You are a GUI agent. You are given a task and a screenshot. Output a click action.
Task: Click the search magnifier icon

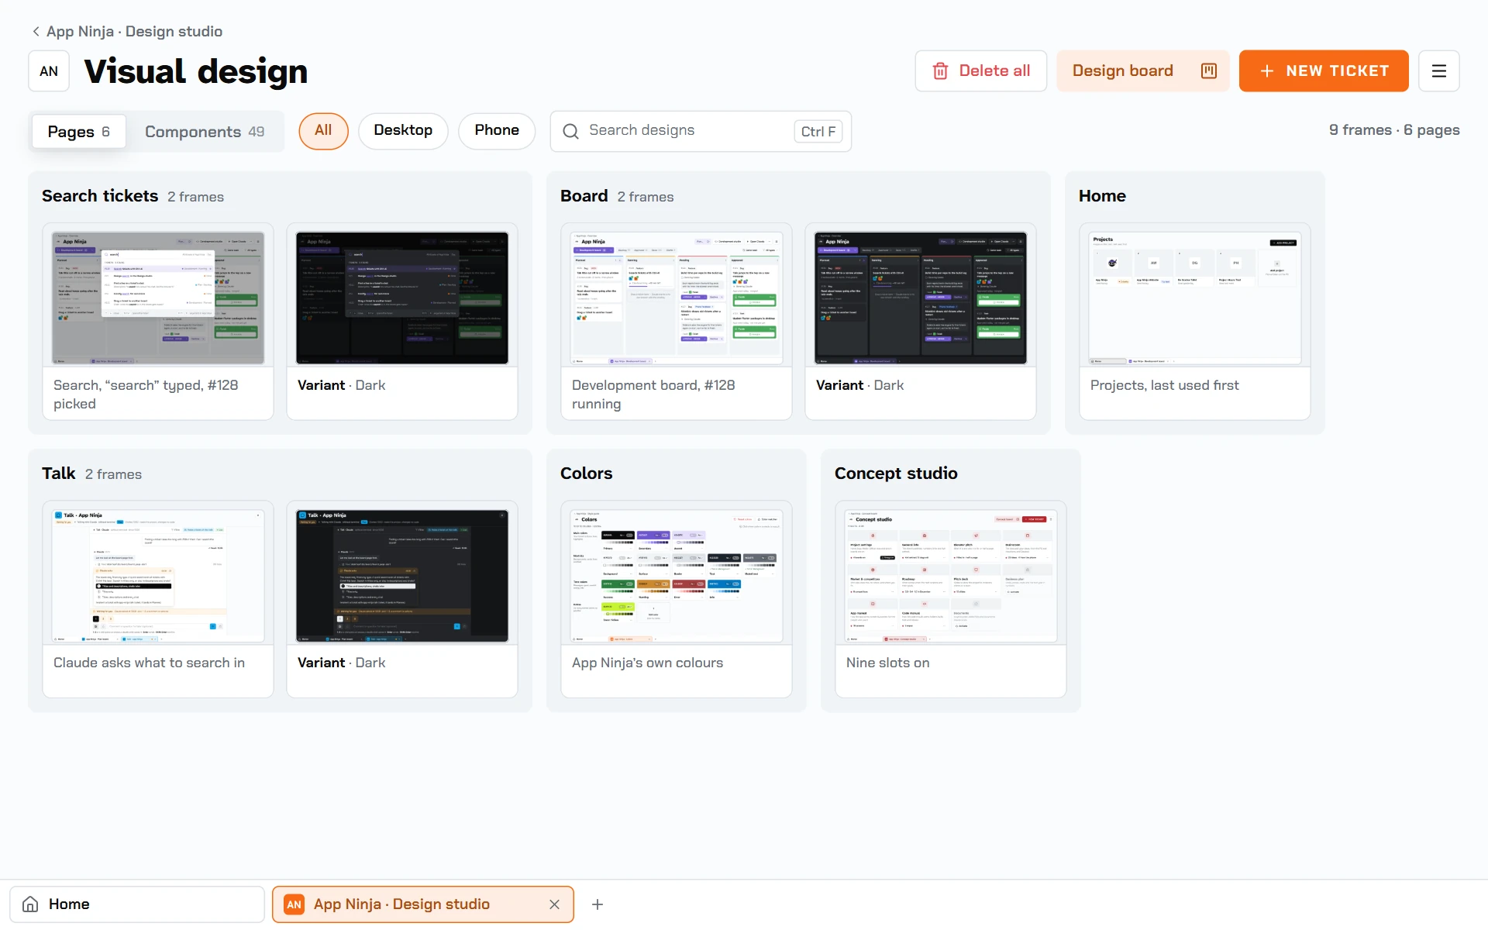point(570,131)
